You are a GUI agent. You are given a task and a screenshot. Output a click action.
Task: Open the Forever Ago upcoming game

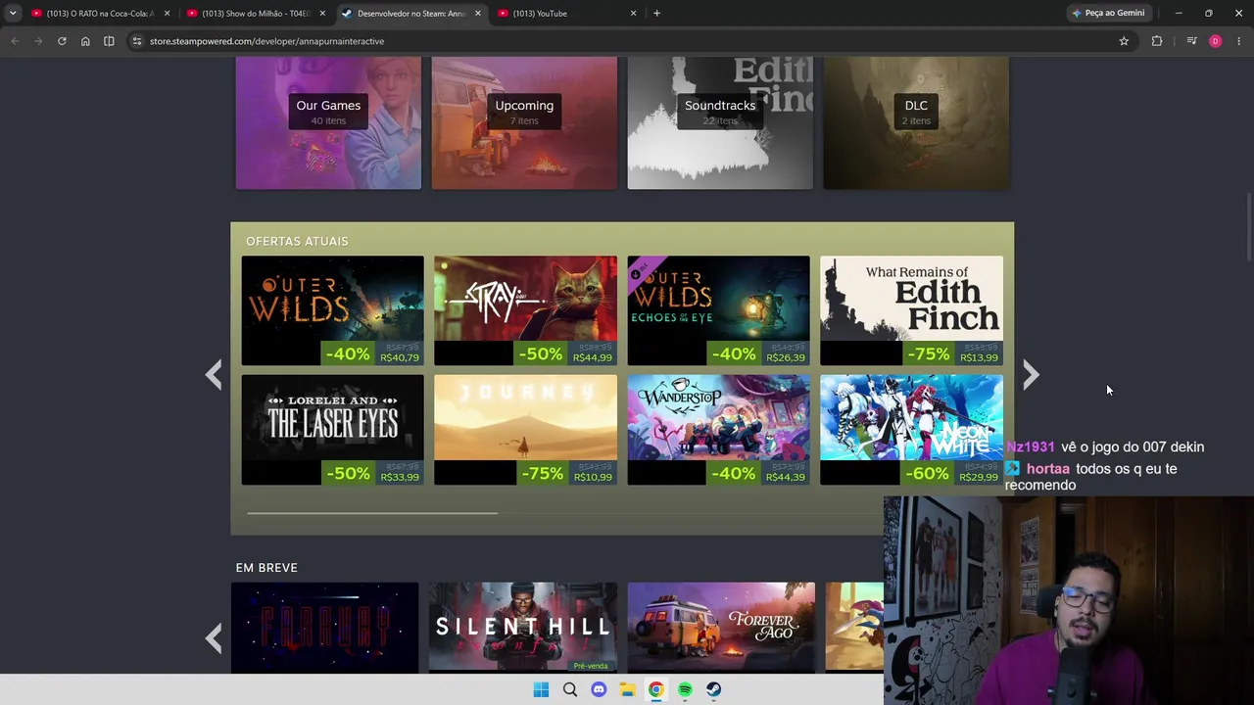tap(721, 628)
